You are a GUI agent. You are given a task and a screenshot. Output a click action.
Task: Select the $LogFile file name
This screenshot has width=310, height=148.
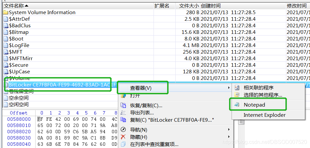(x=19, y=45)
